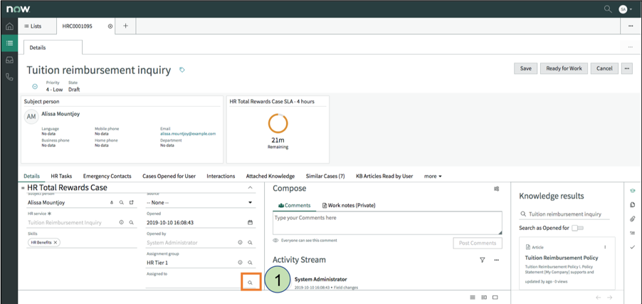Select the Comments compose tab

click(x=294, y=205)
